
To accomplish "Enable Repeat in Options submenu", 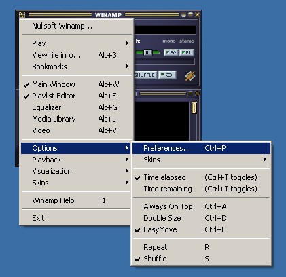I will coord(201,247).
